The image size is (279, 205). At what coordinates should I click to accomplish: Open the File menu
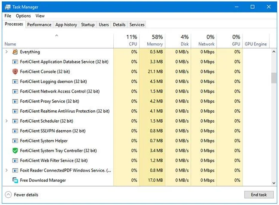tap(8, 16)
